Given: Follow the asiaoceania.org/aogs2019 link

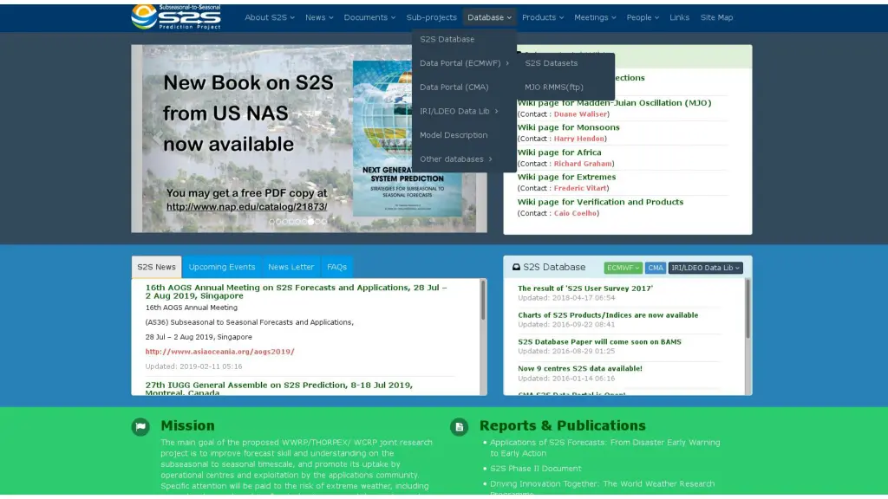Looking at the screenshot, I should [x=219, y=352].
